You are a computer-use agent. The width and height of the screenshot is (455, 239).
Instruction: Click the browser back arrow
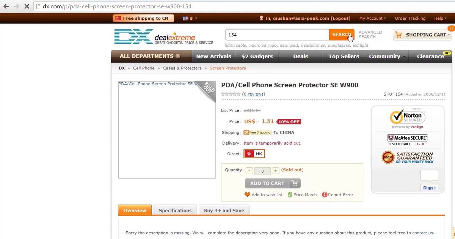(x=6, y=6)
